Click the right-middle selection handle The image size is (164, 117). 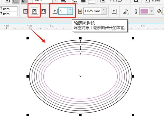tap(133, 76)
